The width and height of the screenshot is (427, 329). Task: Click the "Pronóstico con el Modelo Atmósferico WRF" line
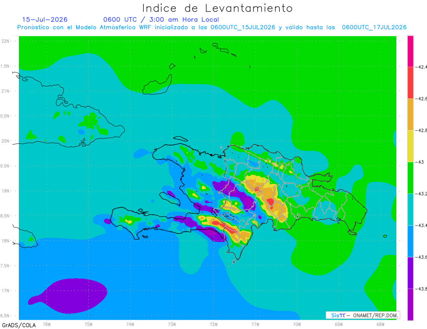(212, 27)
